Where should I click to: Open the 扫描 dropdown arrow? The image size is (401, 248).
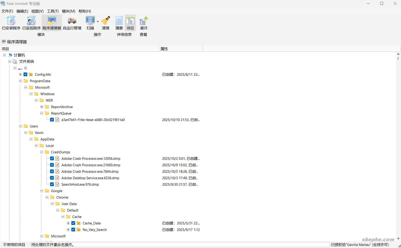[x=98, y=22]
